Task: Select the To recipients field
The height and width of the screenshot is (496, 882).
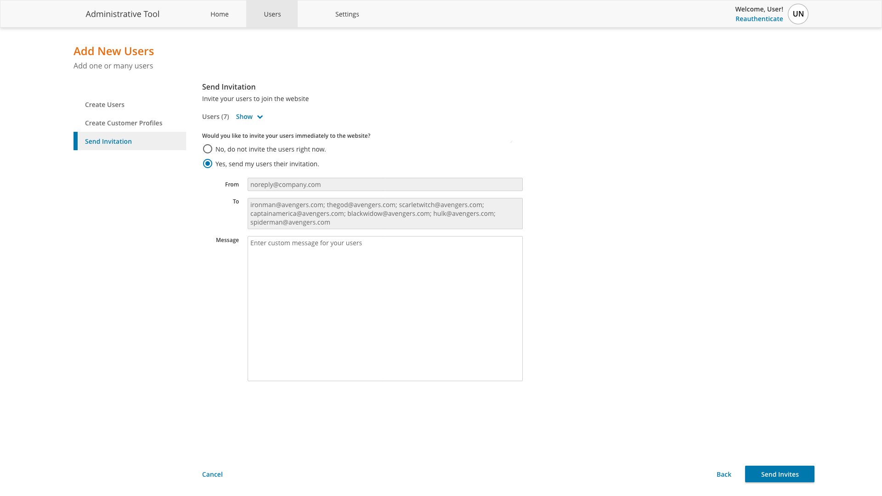Action: (x=385, y=213)
